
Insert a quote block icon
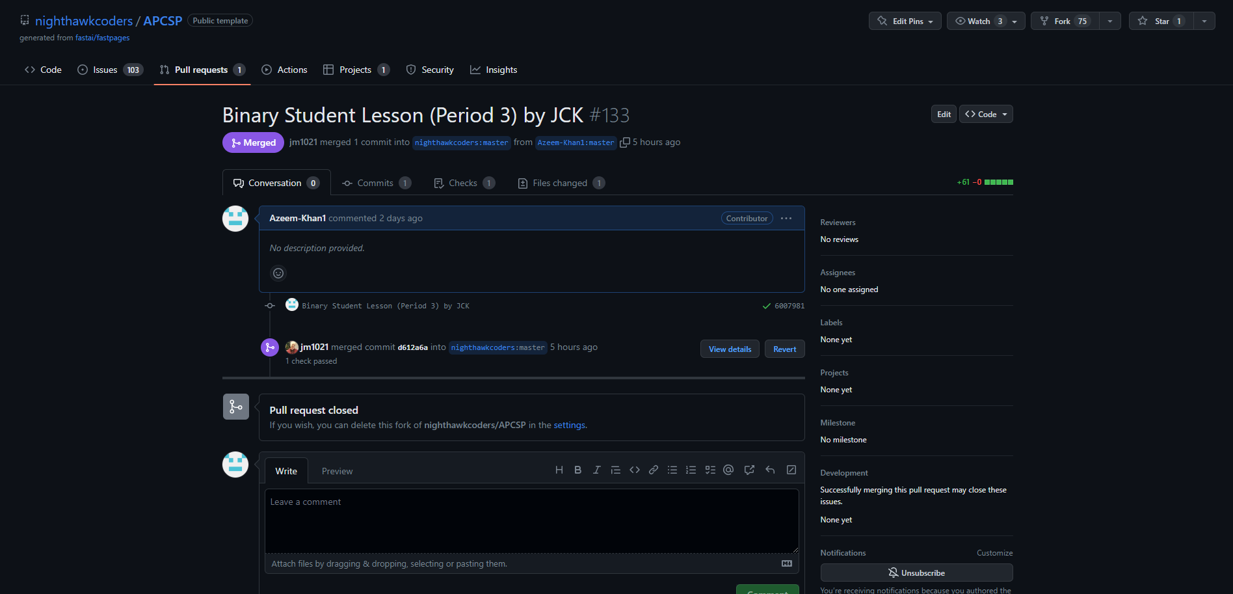click(x=615, y=470)
